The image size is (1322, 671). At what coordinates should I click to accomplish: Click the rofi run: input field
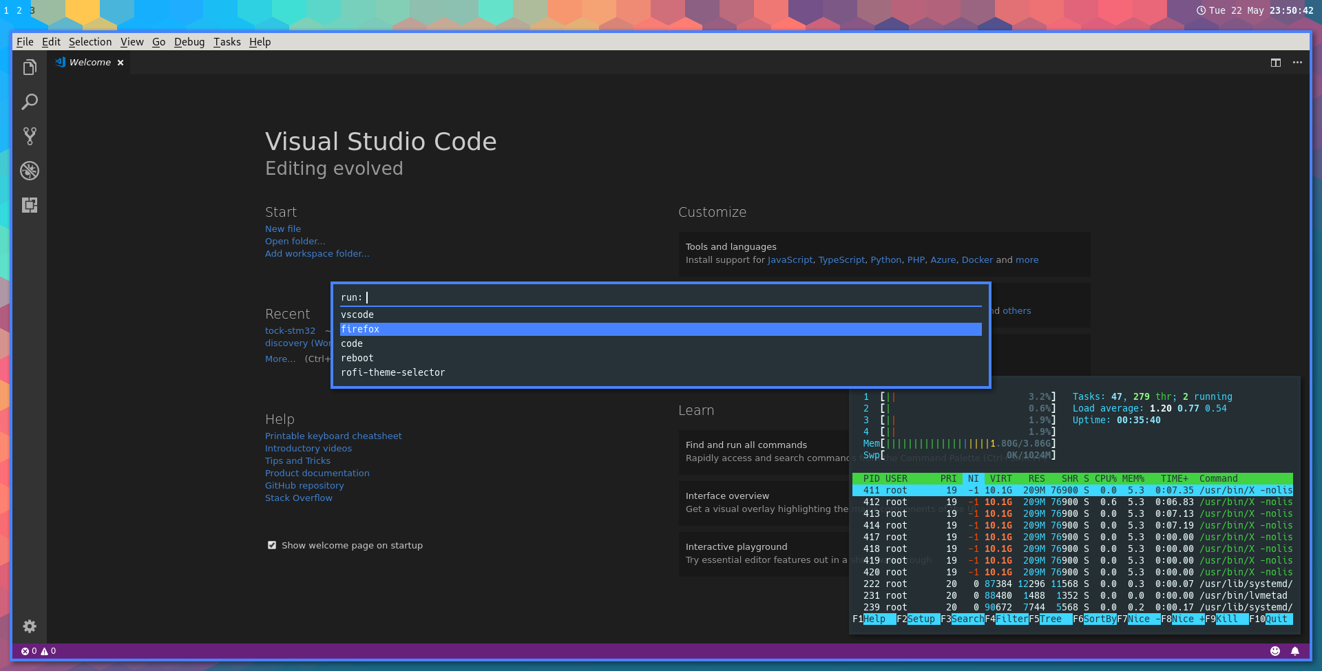[661, 297]
